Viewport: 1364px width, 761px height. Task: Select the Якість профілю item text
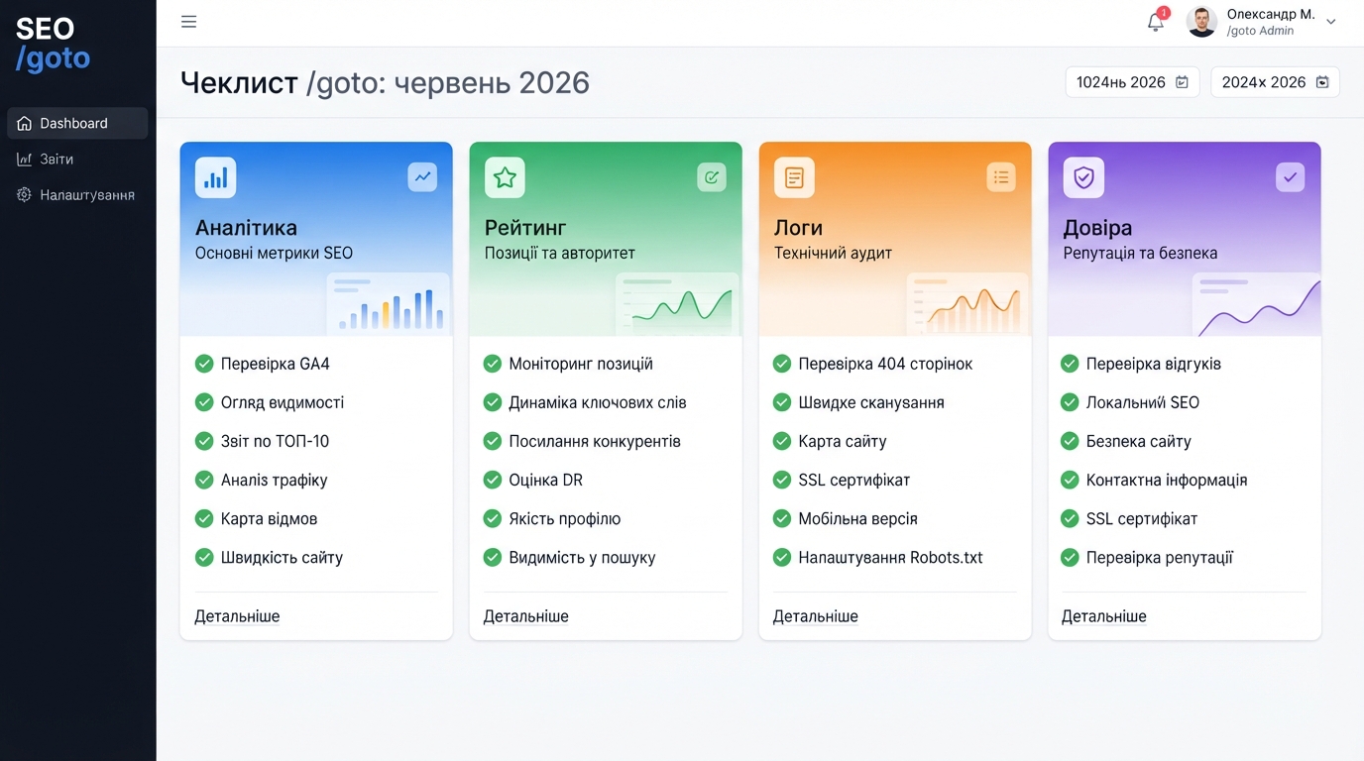(x=565, y=518)
